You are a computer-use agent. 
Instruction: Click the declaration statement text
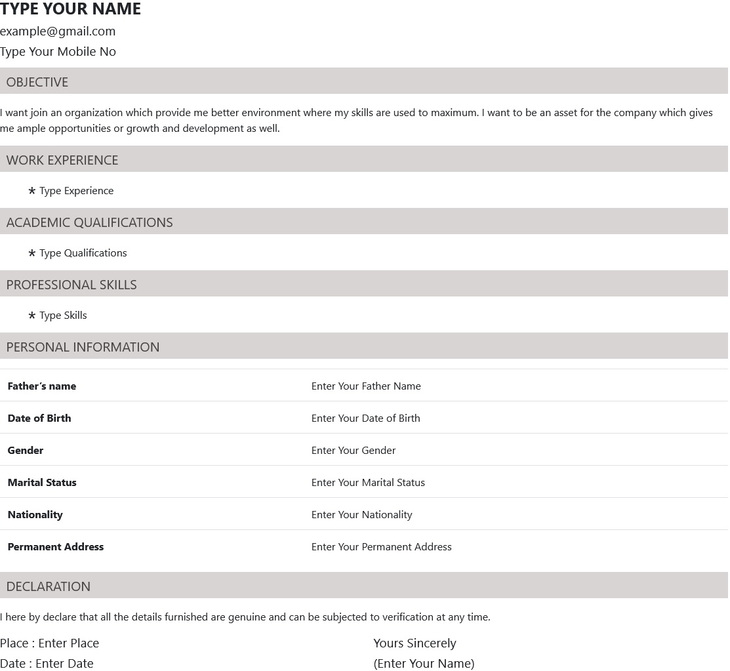click(x=245, y=617)
